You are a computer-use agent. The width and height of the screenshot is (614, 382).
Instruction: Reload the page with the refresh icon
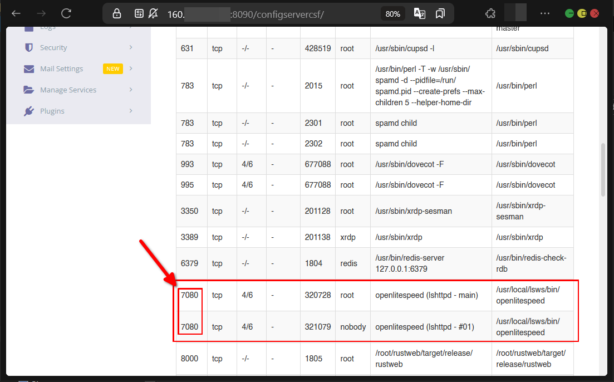click(66, 13)
